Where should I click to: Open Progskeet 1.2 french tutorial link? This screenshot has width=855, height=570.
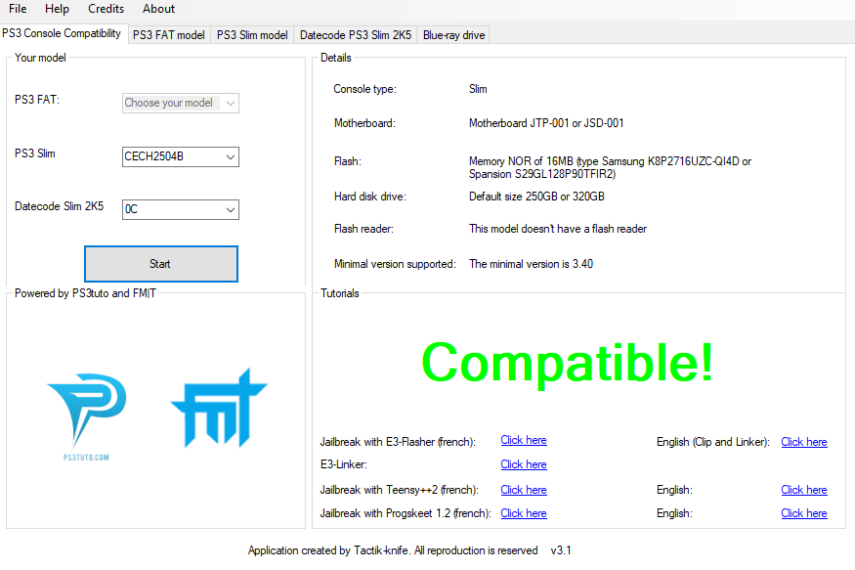tap(524, 513)
